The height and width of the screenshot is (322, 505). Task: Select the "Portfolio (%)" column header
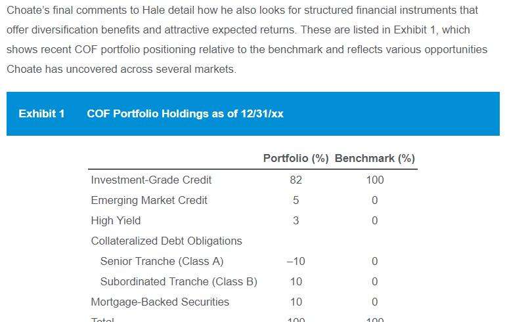click(296, 159)
